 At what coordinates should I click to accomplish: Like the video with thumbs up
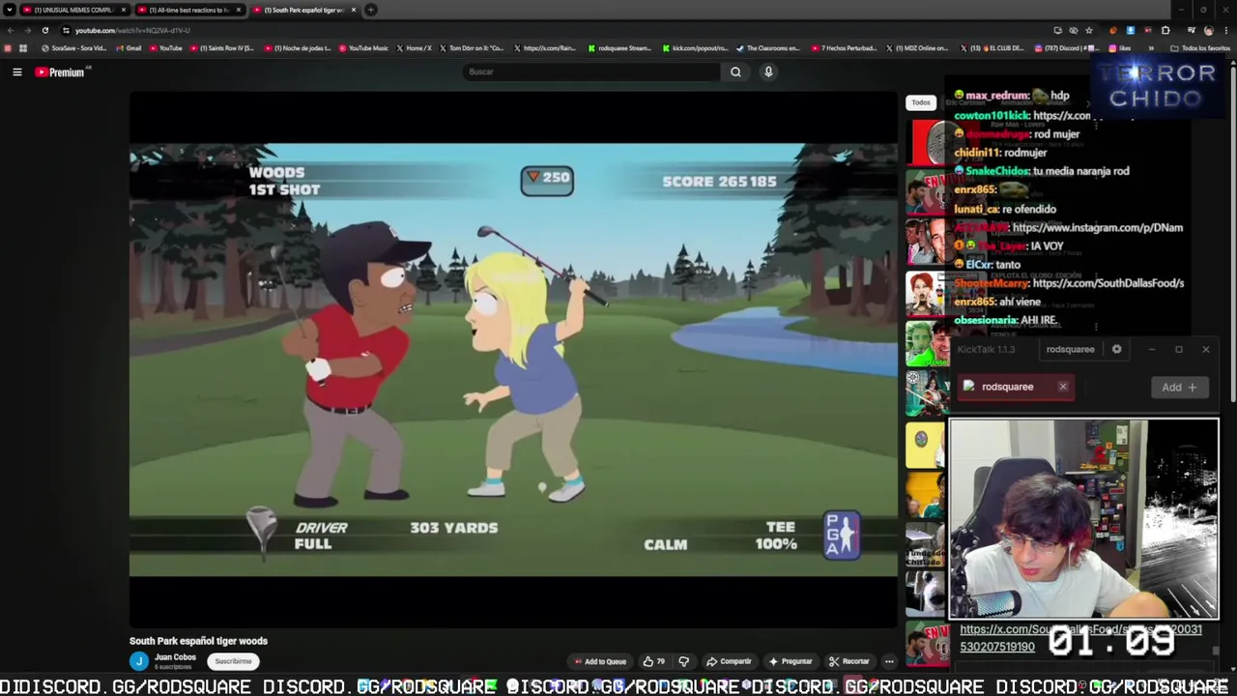(653, 661)
